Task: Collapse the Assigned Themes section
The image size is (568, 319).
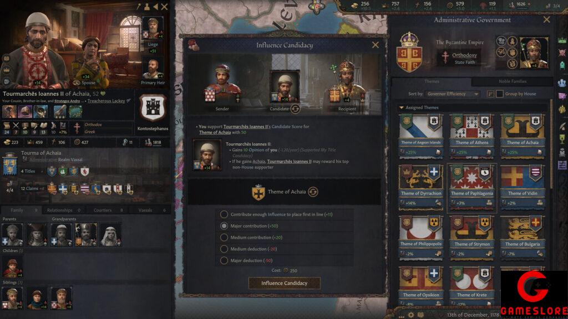Action: 402,107
